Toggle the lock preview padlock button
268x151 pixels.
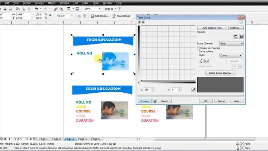(x=155, y=101)
